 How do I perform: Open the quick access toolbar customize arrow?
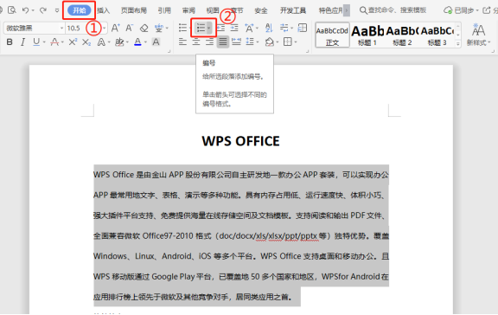click(x=57, y=10)
